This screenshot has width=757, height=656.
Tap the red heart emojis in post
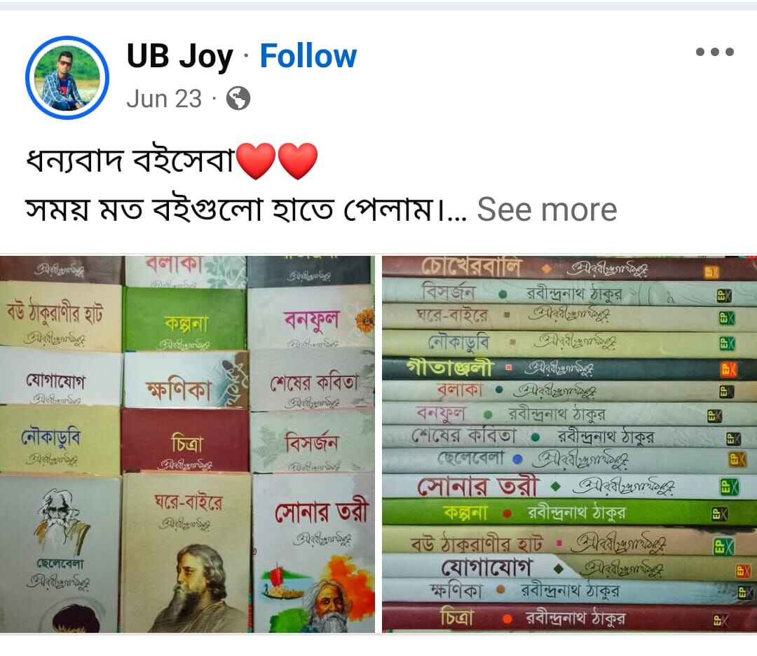coord(277,160)
